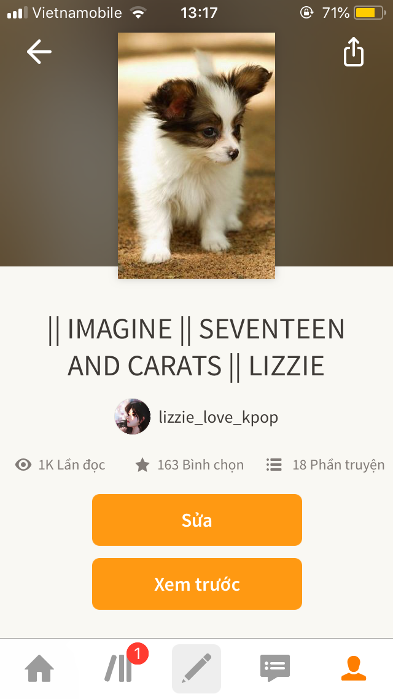
Task: Open the Library tab with notification badge
Action: 118,668
